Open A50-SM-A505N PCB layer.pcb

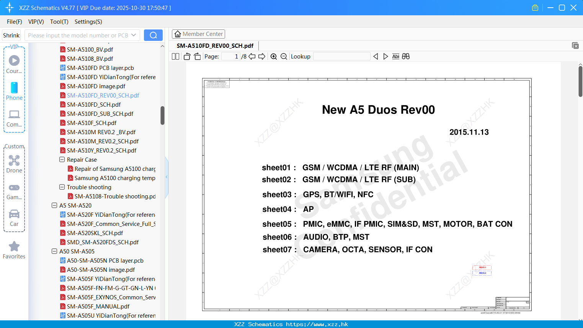(105, 260)
